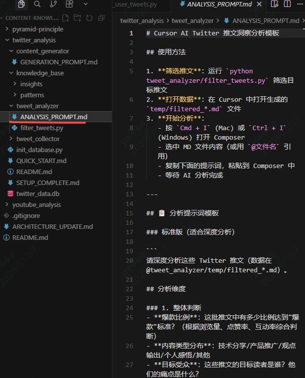Switch to the ANALYSIS_PROMPT.md editor tab
The image size is (305, 378).
(219, 4)
